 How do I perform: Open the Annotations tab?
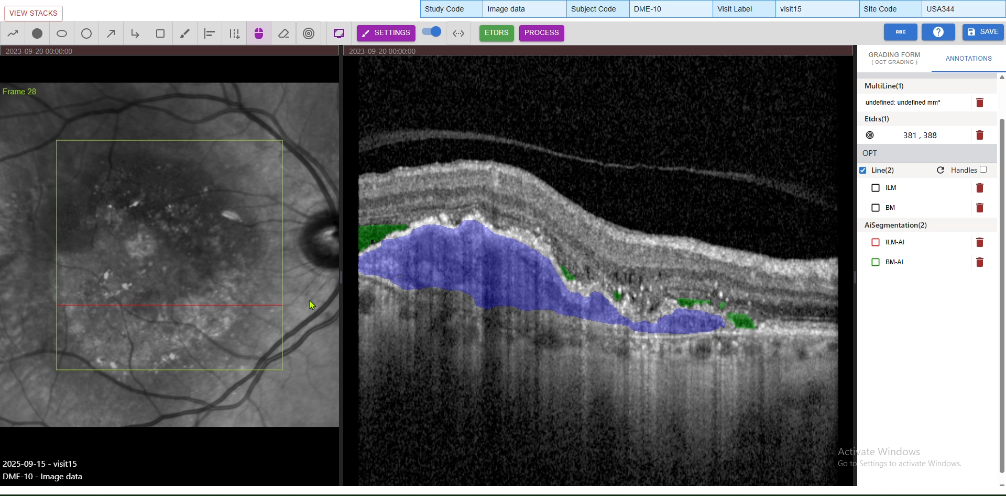point(968,59)
